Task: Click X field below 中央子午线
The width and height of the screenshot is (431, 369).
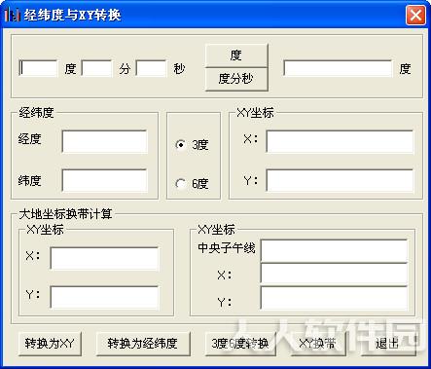Action: (334, 274)
